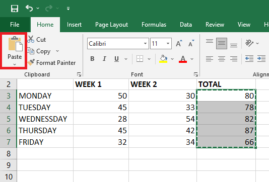Expand the font color palette arrow

(x=192, y=59)
